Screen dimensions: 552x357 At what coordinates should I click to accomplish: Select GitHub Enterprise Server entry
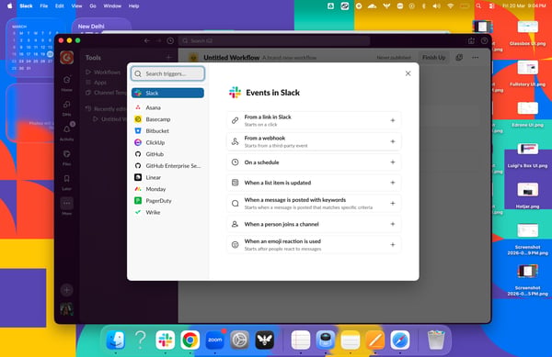(167, 166)
